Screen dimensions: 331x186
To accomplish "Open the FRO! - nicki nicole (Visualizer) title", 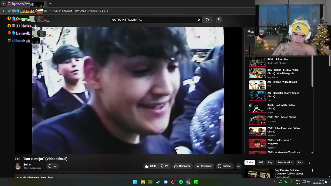I will pyautogui.click(x=283, y=152).
